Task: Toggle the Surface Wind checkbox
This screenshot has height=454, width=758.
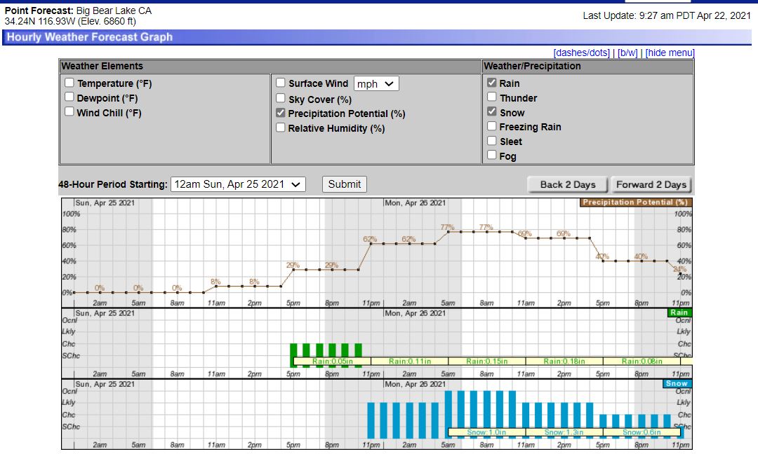Action: (x=281, y=83)
